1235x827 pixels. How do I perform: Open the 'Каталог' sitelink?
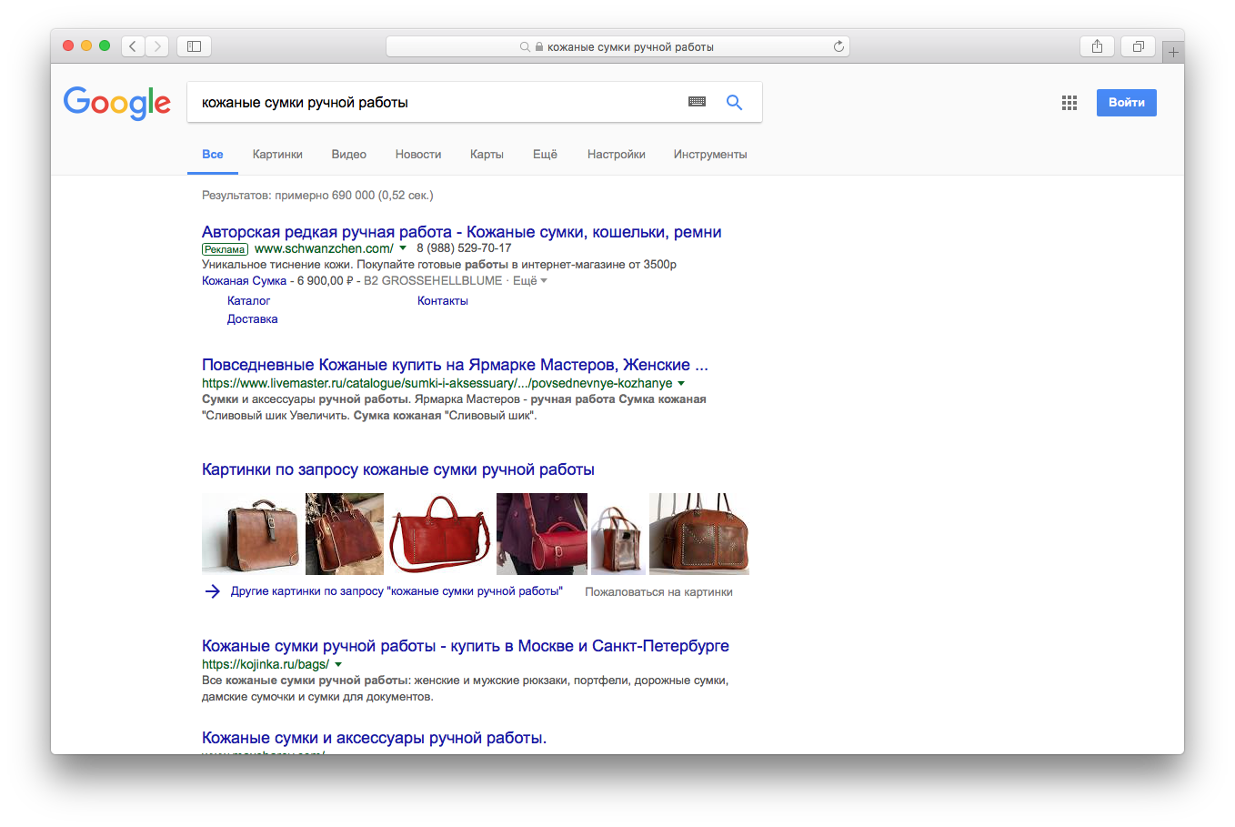248,301
